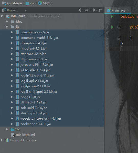Screen dimensions: 138x153
Task: Select the solr-learn root module name
Action: (18, 16)
